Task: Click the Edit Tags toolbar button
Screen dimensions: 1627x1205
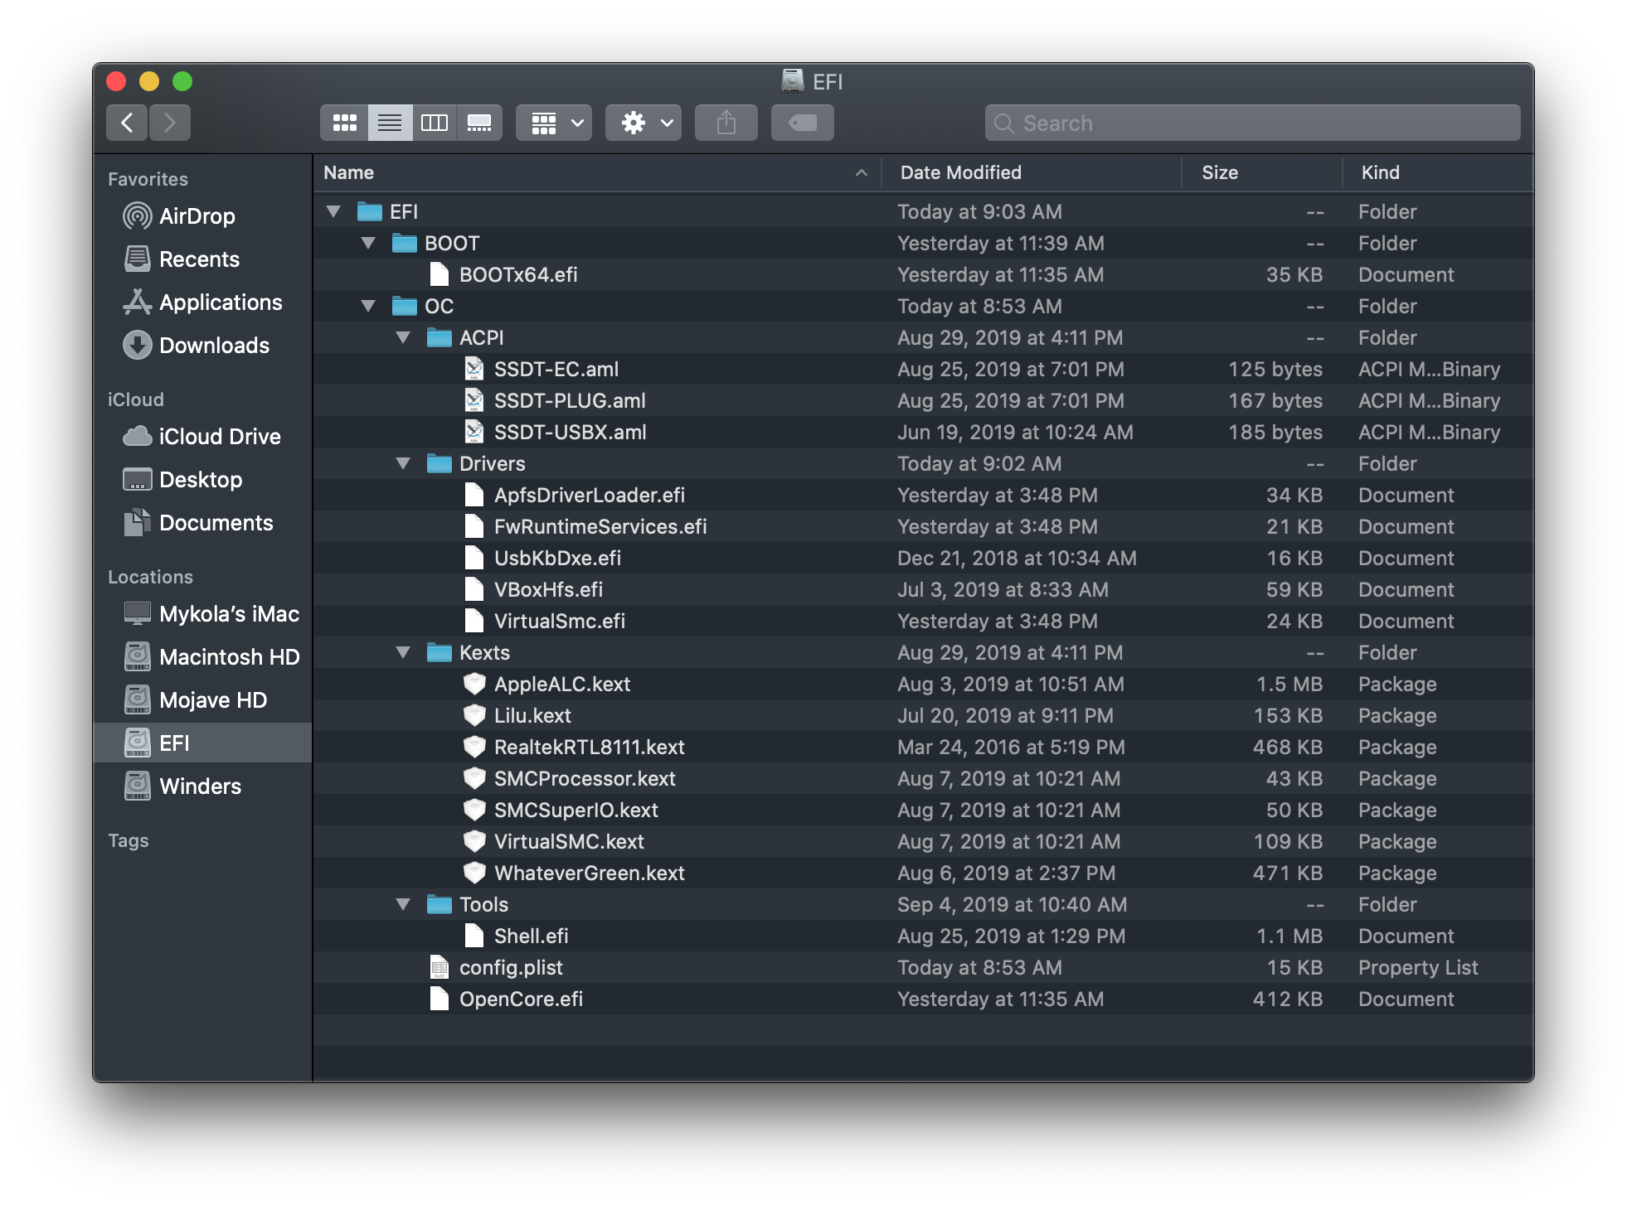Action: pos(803,123)
